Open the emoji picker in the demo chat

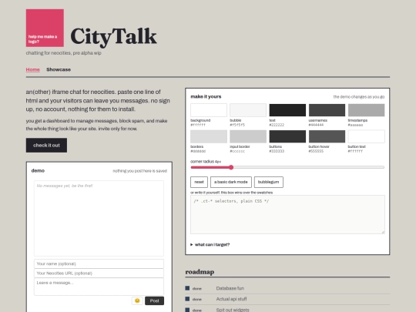[137, 300]
